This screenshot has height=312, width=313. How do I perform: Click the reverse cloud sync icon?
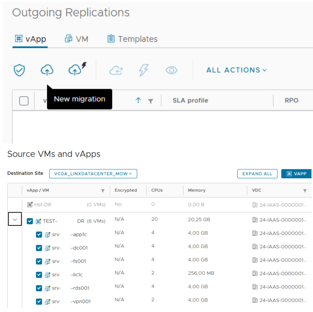116,70
